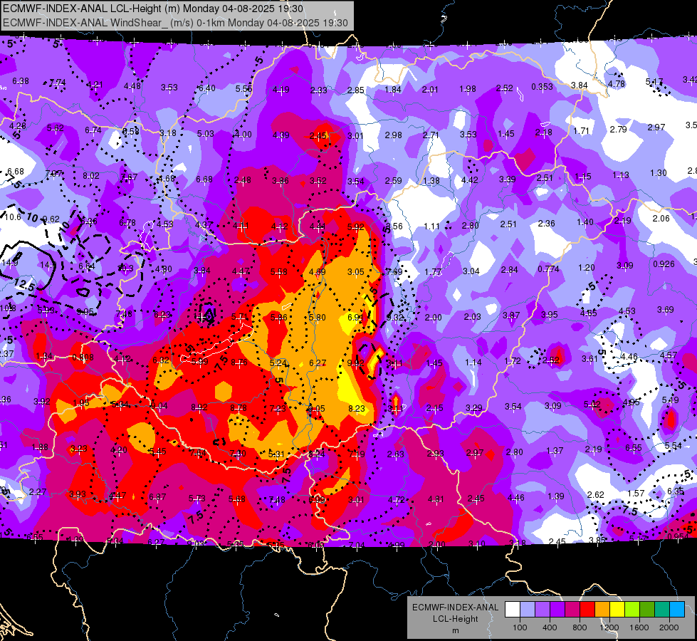Click the wind shear value 8.76
Screen dimensions: 697x641
(239, 362)
